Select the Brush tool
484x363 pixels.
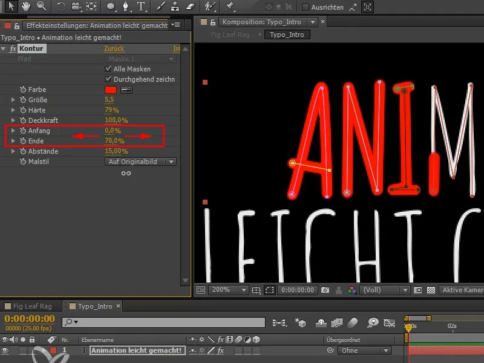click(x=160, y=6)
